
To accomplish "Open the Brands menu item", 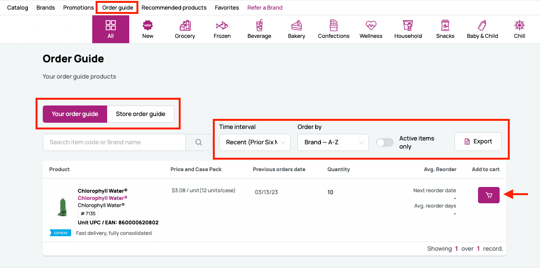I will tap(46, 8).
